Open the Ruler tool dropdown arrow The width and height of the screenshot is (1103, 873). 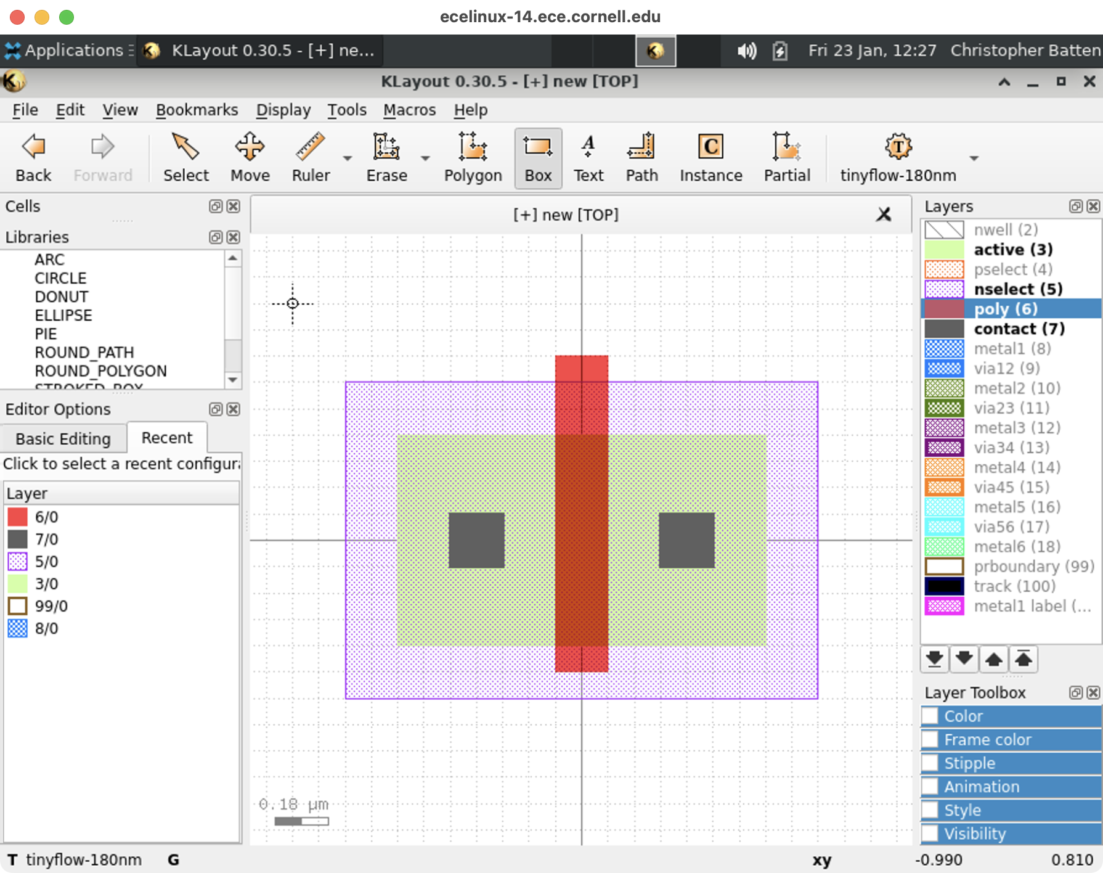tap(348, 158)
